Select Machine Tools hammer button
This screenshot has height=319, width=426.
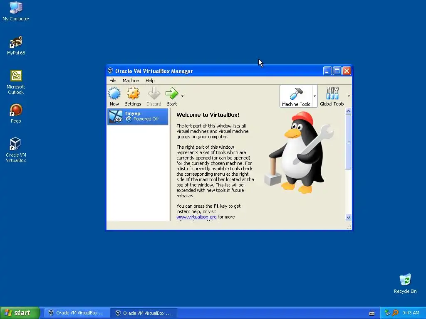click(x=296, y=96)
